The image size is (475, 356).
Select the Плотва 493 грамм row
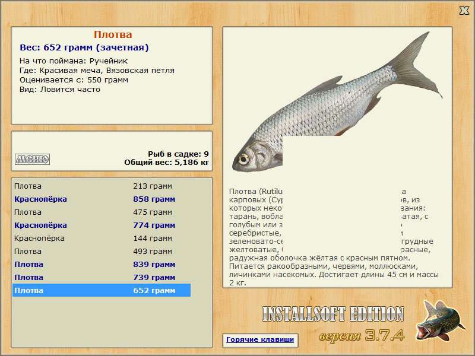[102, 251]
